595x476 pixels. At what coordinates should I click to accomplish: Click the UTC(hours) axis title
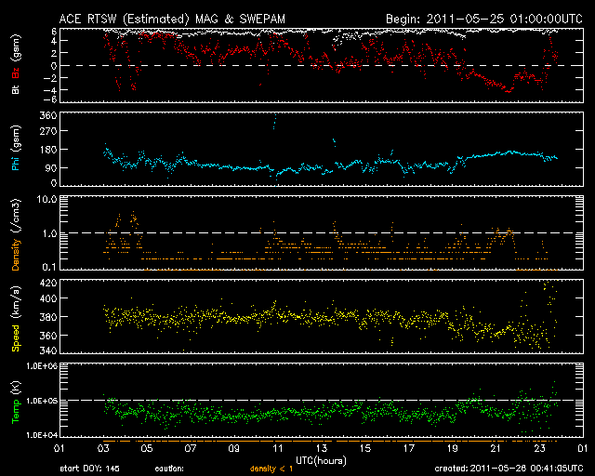click(321, 461)
